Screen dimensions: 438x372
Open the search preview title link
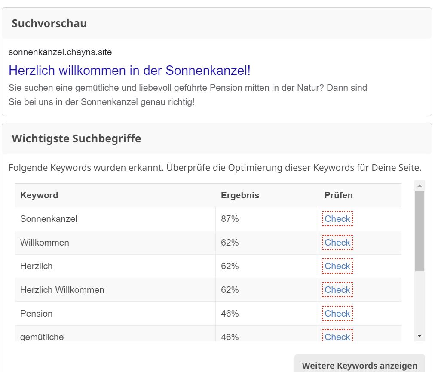pyautogui.click(x=129, y=71)
